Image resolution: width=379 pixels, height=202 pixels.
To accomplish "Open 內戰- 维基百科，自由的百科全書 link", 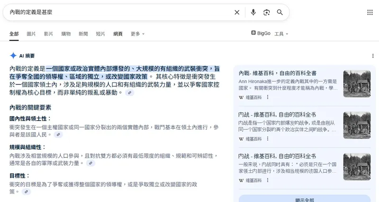I will click(x=278, y=73).
